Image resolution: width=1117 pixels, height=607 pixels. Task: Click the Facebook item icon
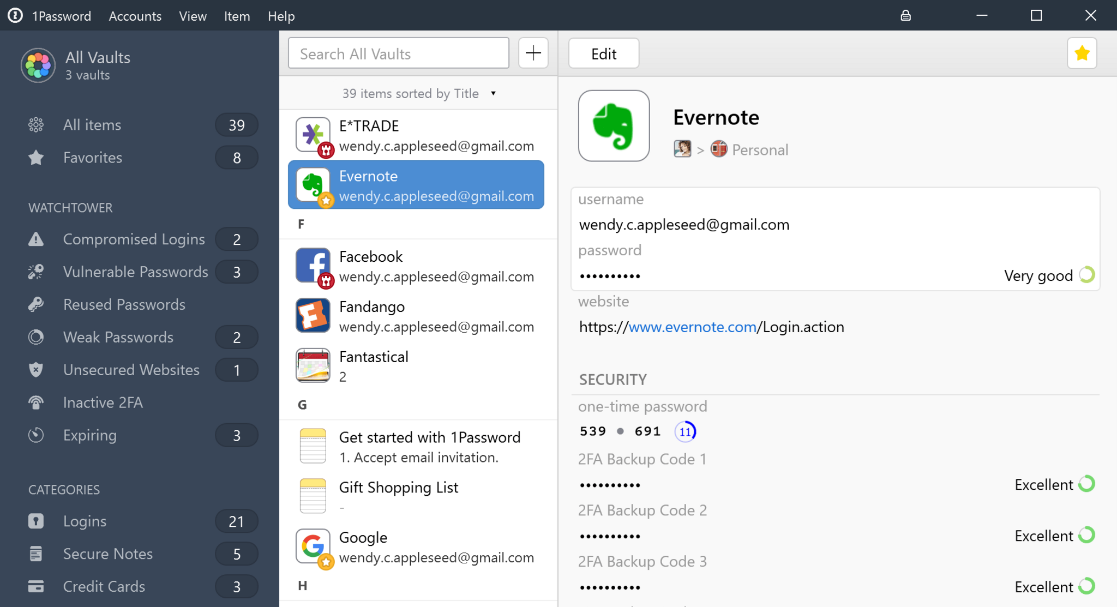[313, 266]
